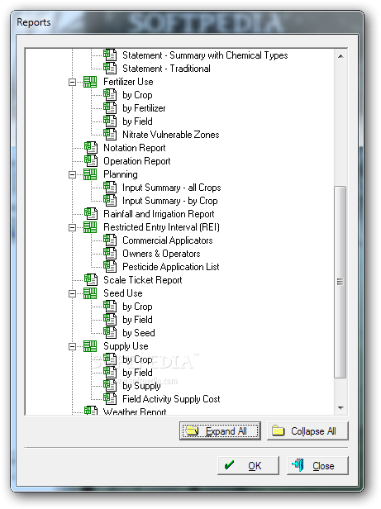Click the Scale Ticket Report icon
Viewport: 381px width, 509px height.
pyautogui.click(x=91, y=280)
